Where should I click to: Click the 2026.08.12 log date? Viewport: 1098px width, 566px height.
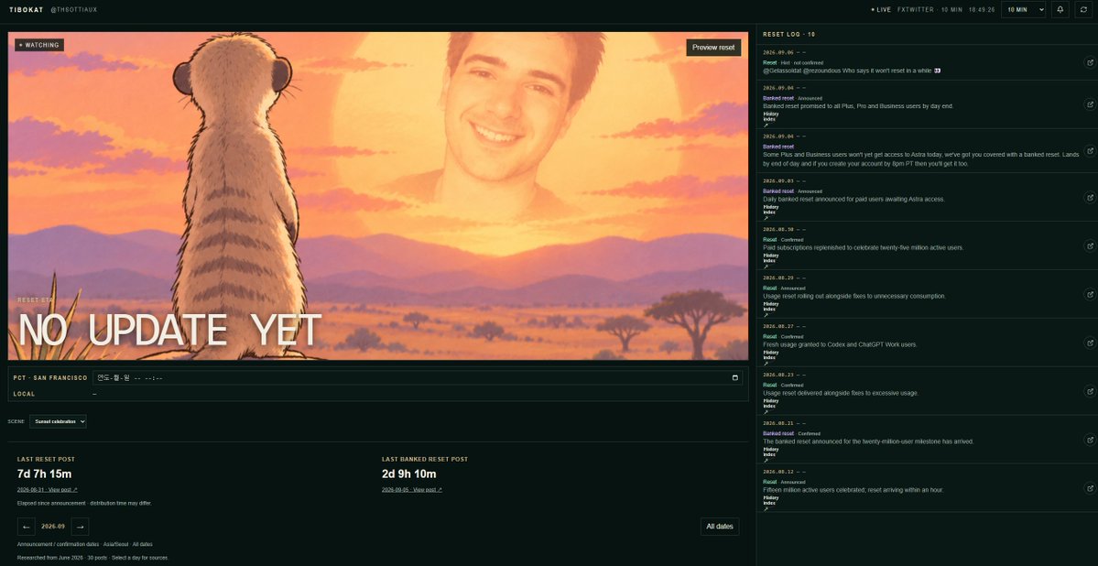[778, 471]
